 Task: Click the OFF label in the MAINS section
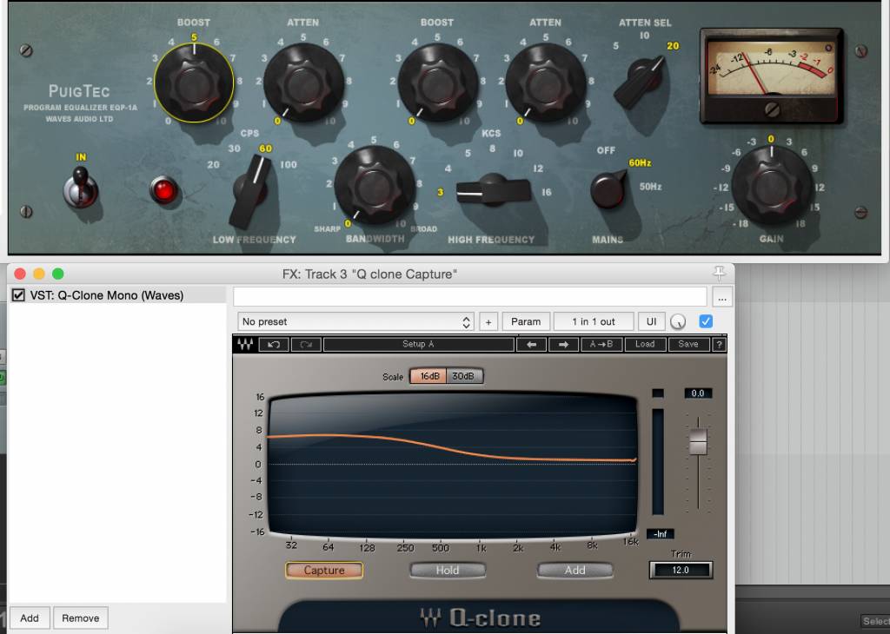click(606, 150)
